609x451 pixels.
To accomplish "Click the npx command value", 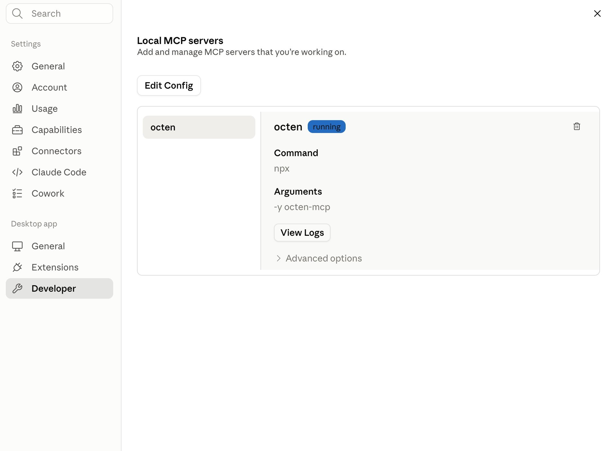I will pyautogui.click(x=282, y=168).
